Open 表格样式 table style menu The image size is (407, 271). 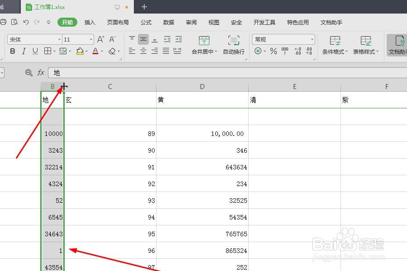point(365,45)
